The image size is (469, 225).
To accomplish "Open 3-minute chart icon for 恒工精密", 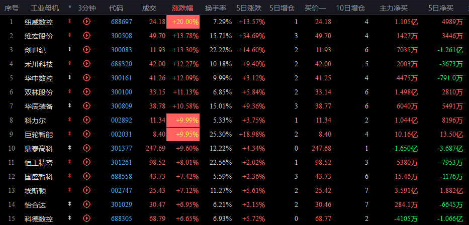I will click(87, 162).
